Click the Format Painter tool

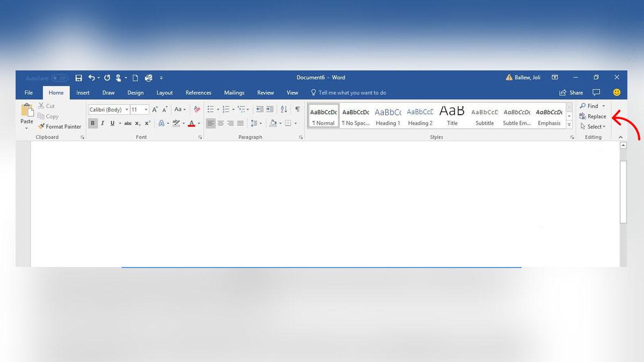pyautogui.click(x=60, y=127)
